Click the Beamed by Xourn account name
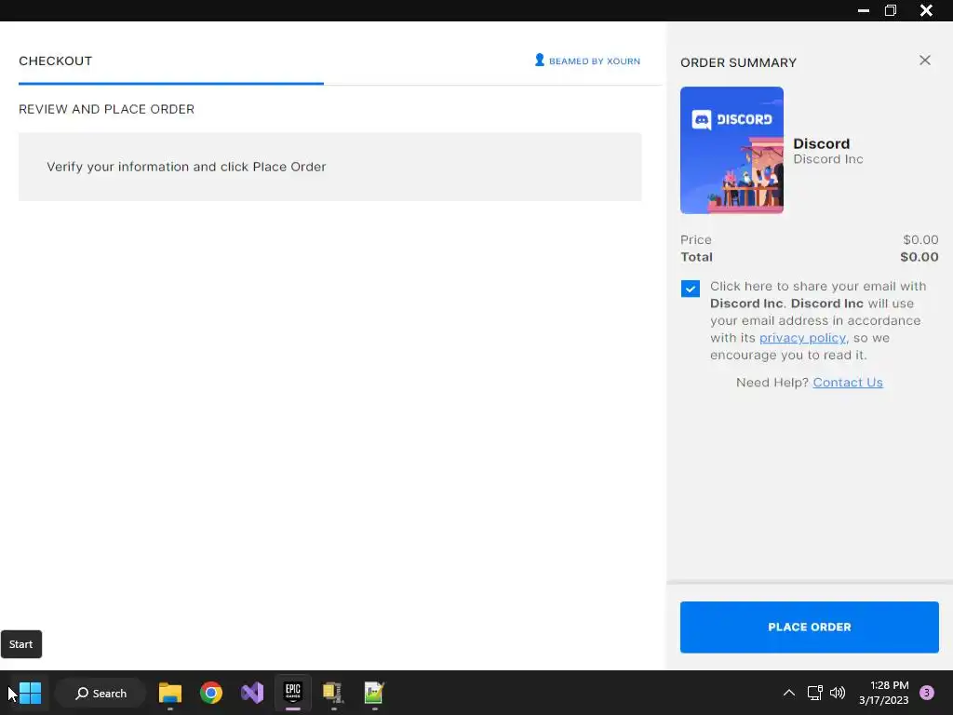This screenshot has width=953, height=715. point(594,61)
